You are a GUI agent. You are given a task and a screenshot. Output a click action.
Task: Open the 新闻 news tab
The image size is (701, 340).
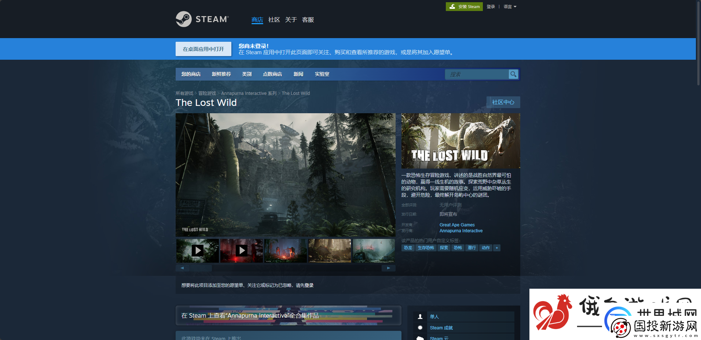(298, 74)
